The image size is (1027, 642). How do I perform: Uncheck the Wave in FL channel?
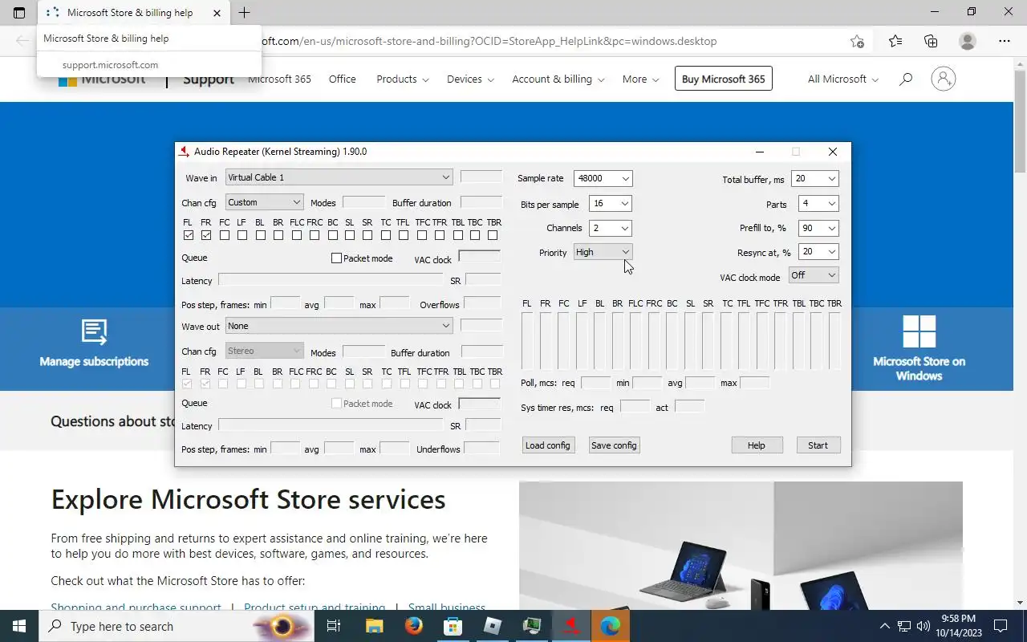[x=189, y=235]
